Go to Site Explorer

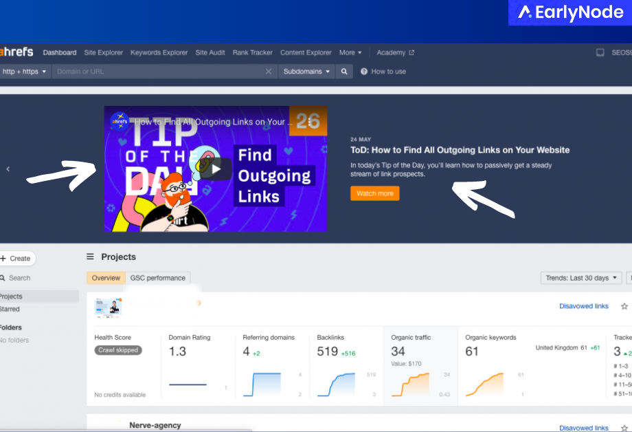coord(103,52)
